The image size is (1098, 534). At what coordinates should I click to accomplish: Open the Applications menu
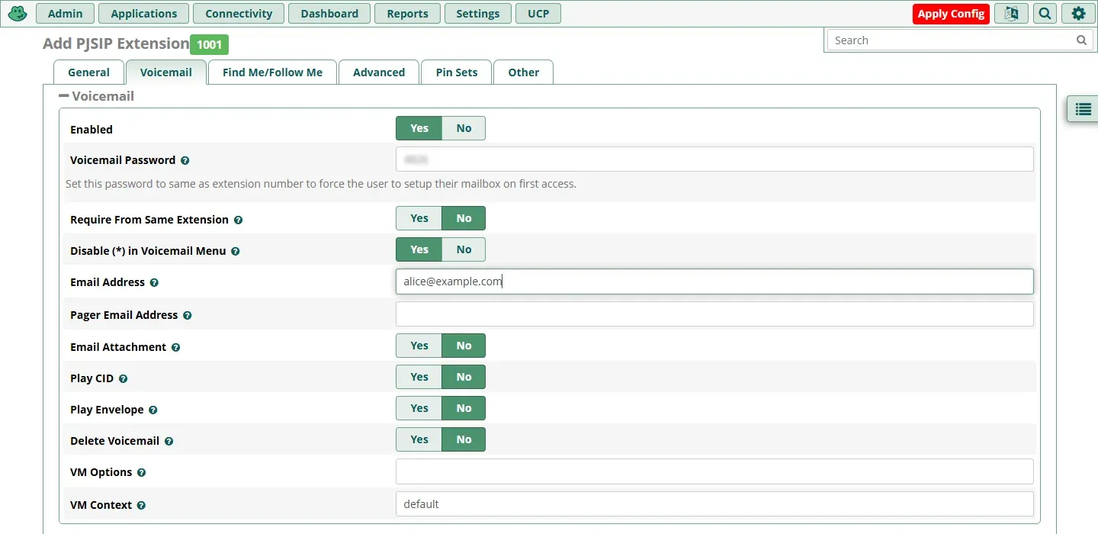[x=143, y=14]
